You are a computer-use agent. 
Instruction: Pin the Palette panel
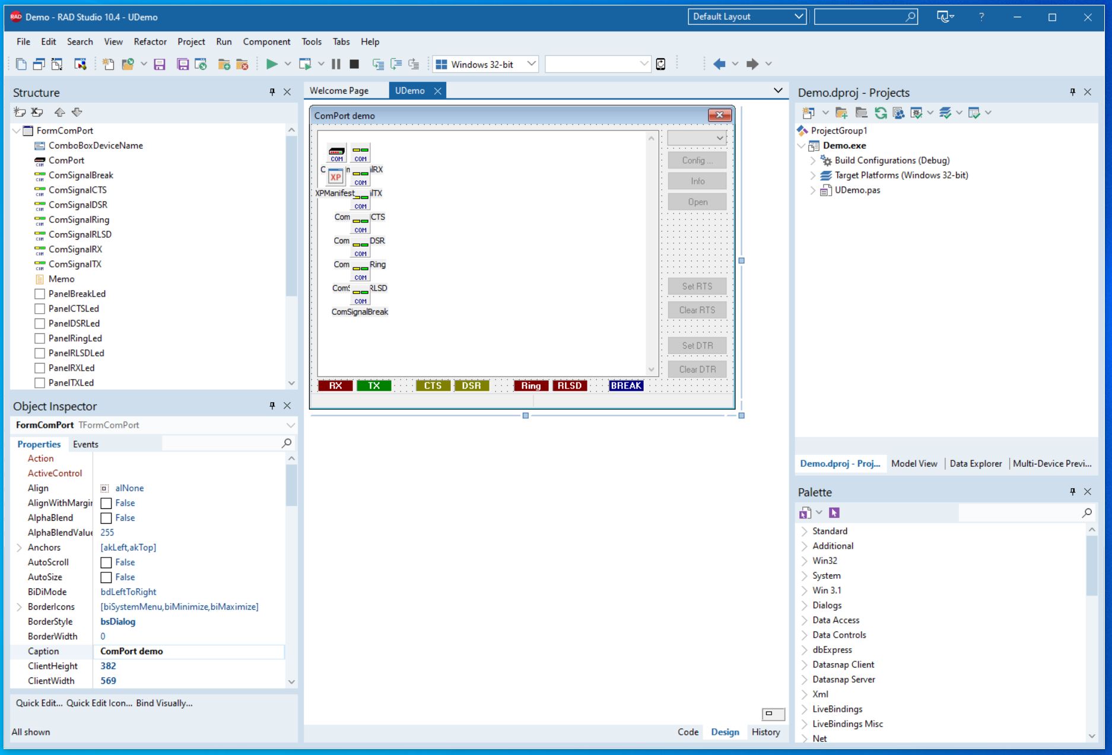coord(1072,492)
